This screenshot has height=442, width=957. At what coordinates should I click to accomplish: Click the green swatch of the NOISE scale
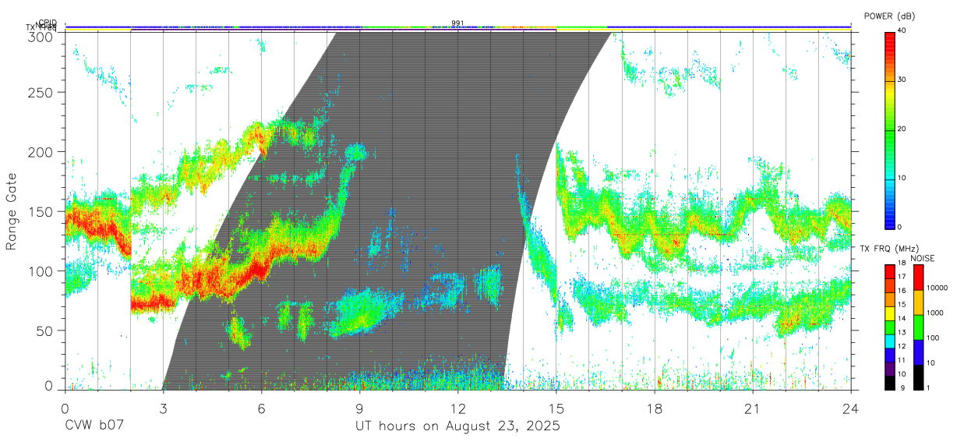click(x=919, y=327)
